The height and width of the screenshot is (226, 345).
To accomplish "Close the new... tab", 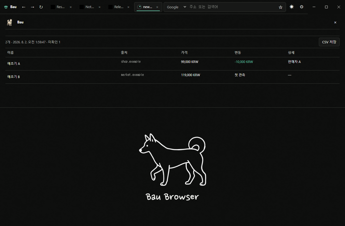I will pyautogui.click(x=157, y=7).
